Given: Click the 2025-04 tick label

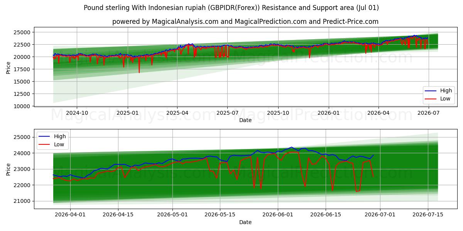Looking at the screenshot, I should 177,112.
